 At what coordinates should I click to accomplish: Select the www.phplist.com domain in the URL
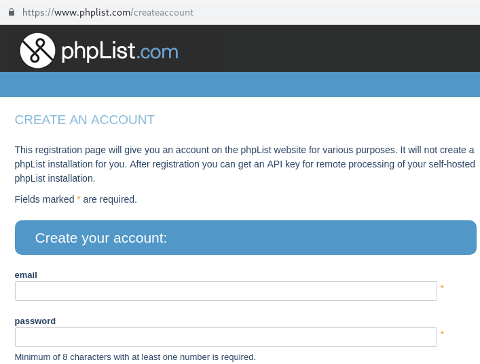pos(92,12)
